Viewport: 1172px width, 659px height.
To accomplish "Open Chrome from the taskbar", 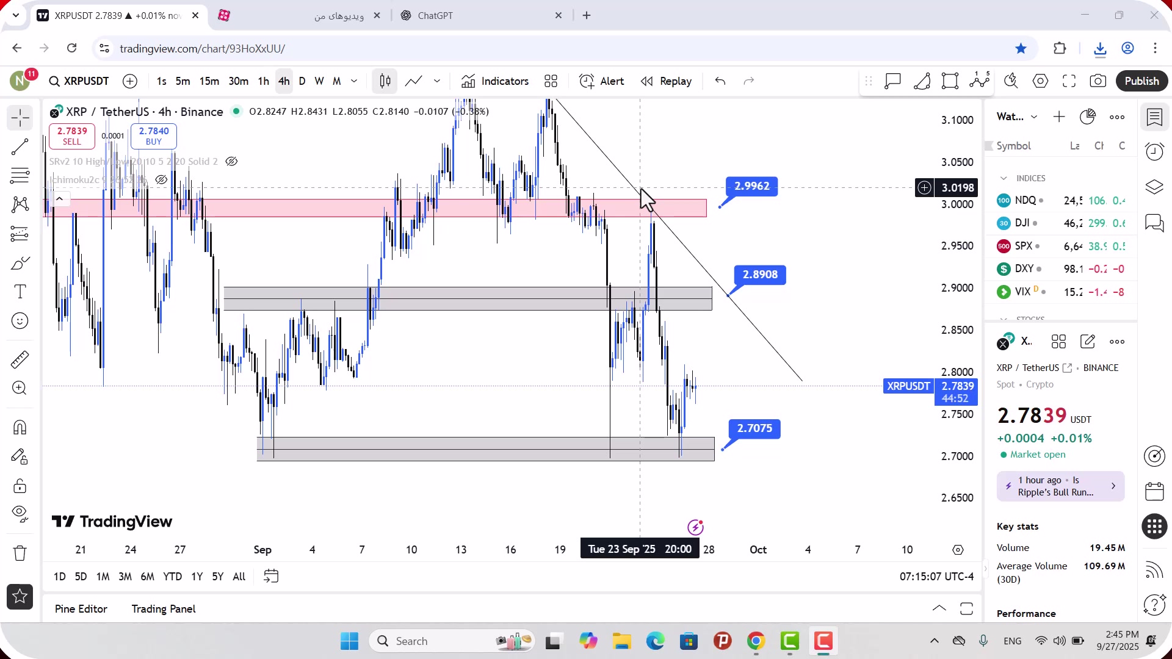I will click(x=756, y=641).
